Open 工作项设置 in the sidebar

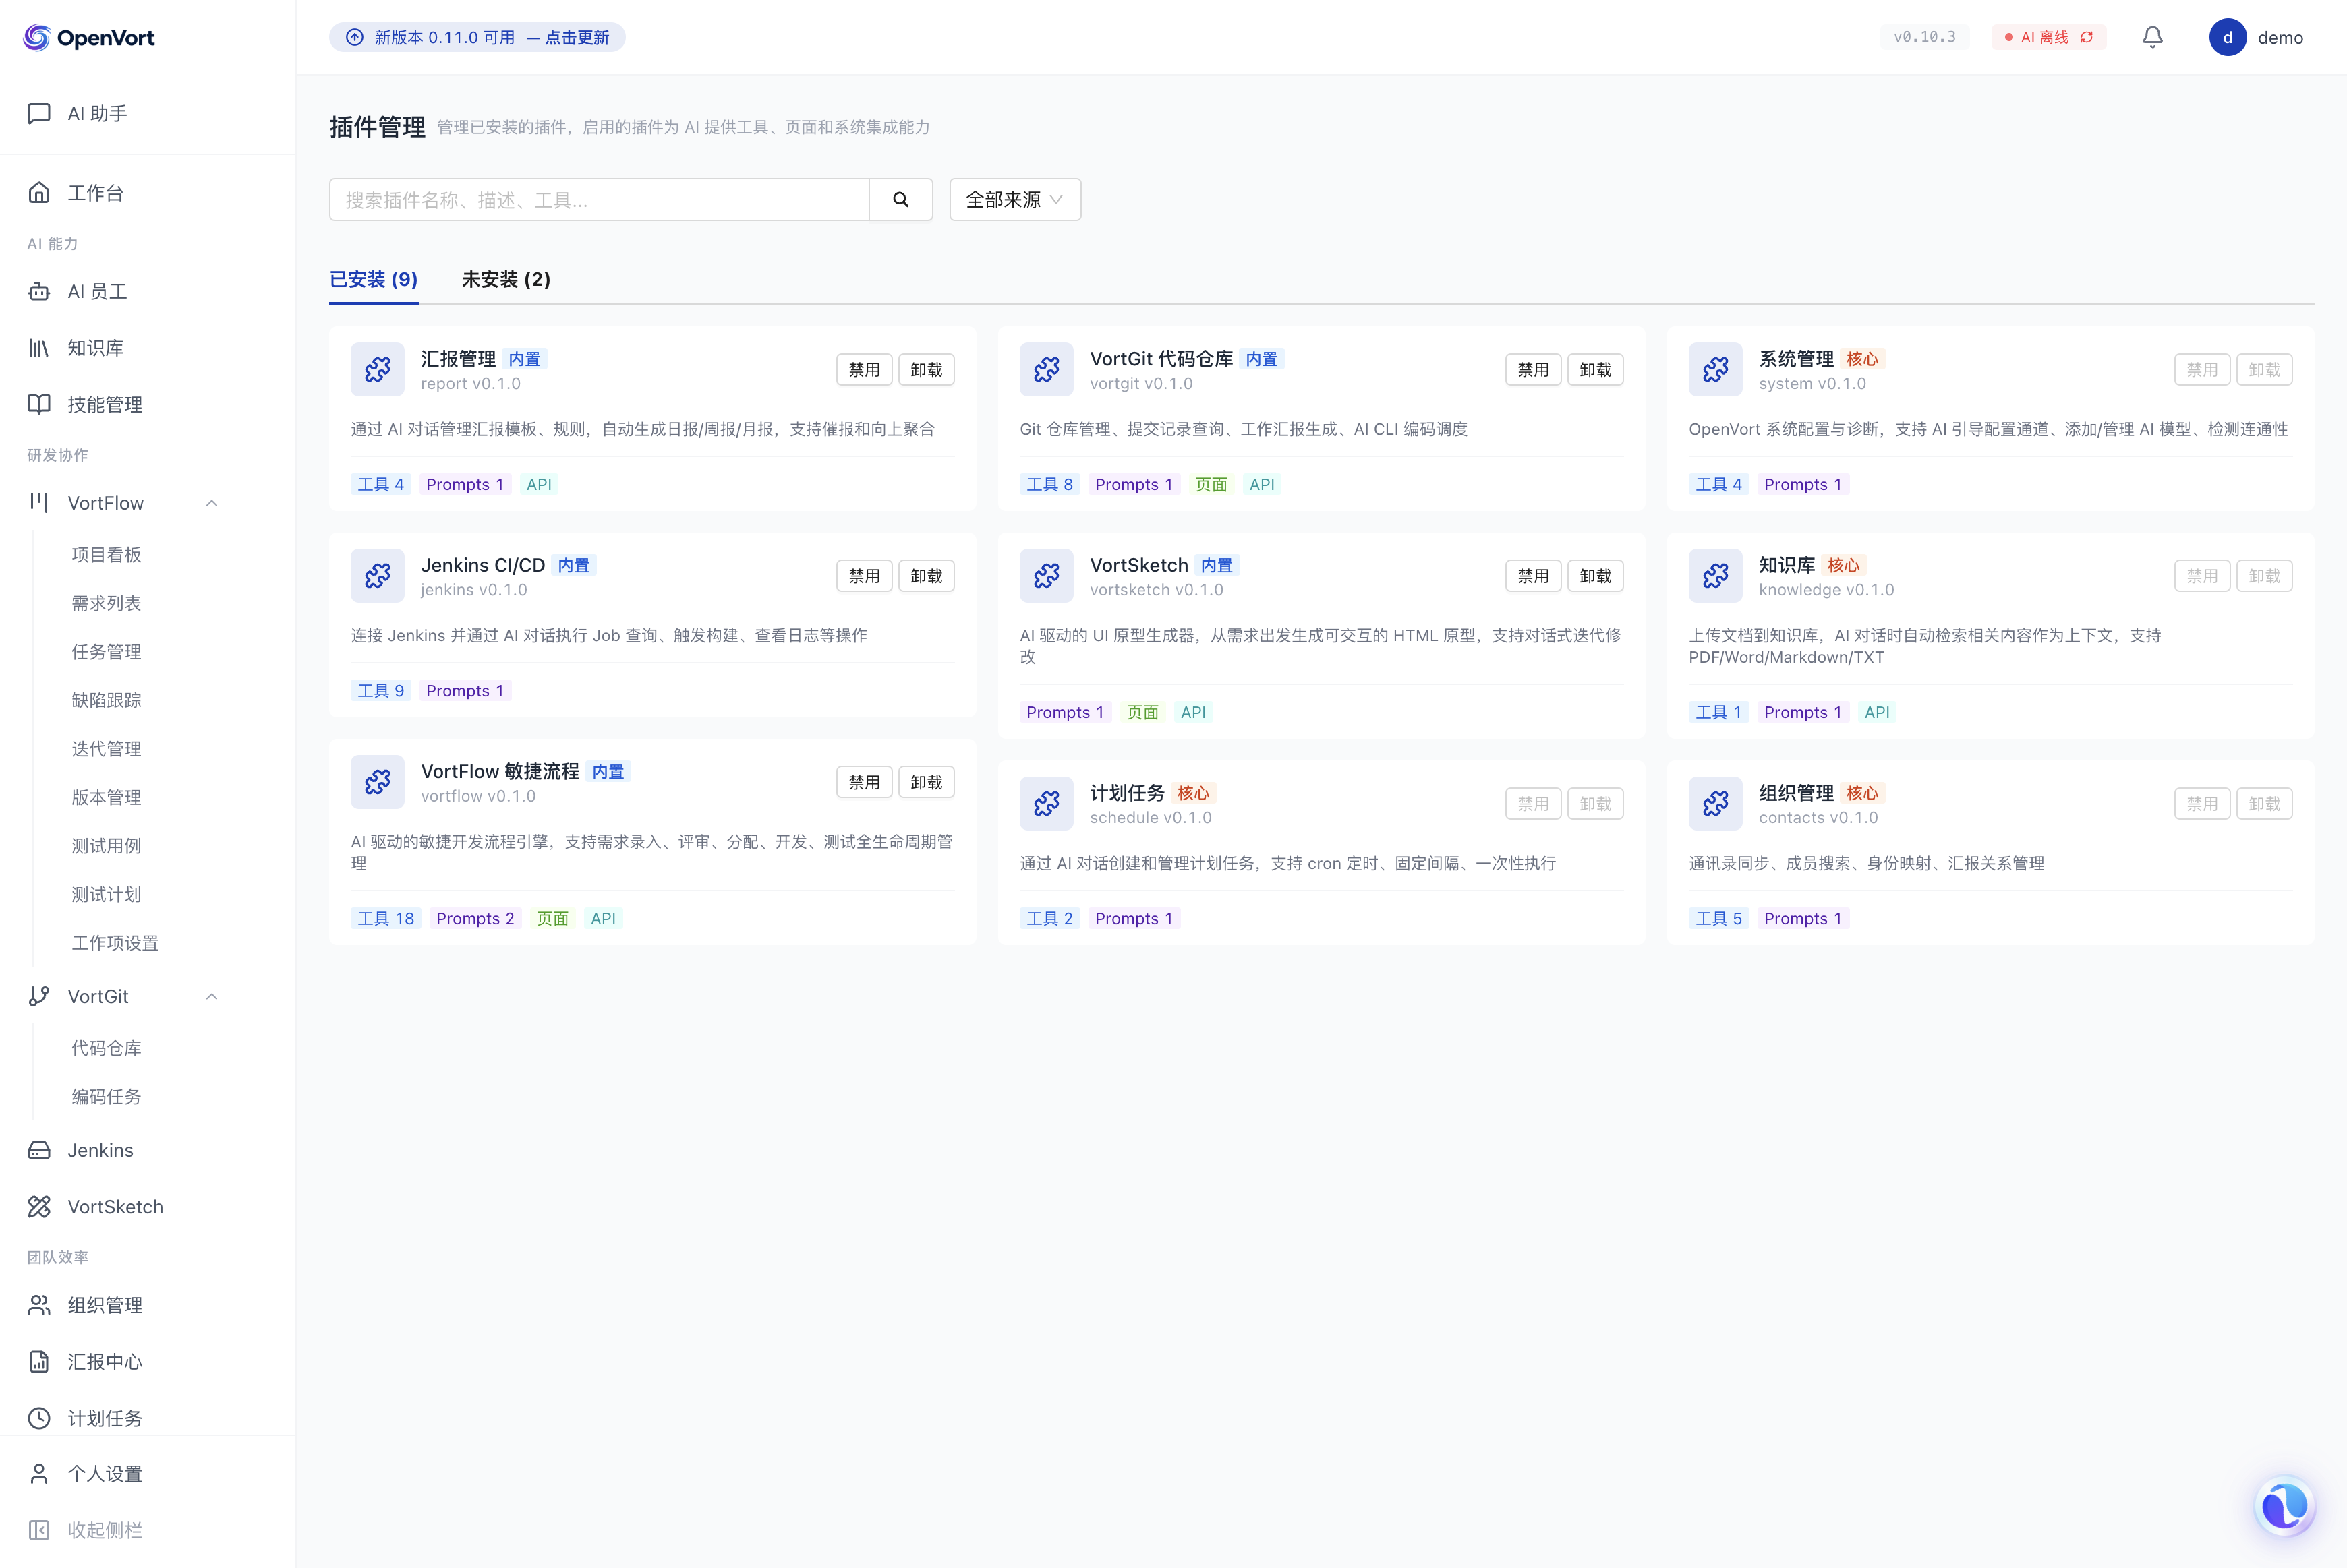point(115,943)
